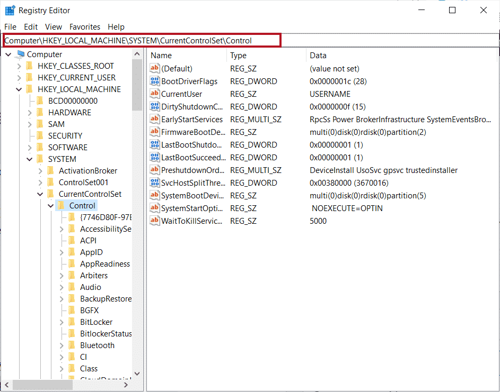Click the tree pane vertical scrollbar thumb
This screenshot has width=500, height=392.
pos(137,84)
